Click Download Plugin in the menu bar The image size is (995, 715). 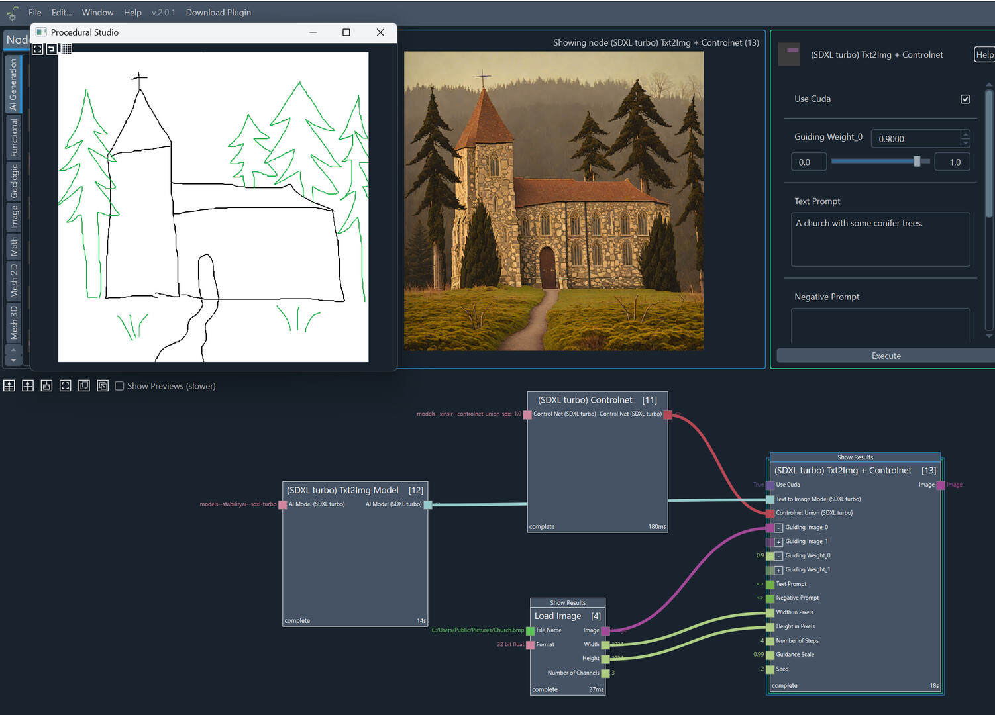pos(218,12)
